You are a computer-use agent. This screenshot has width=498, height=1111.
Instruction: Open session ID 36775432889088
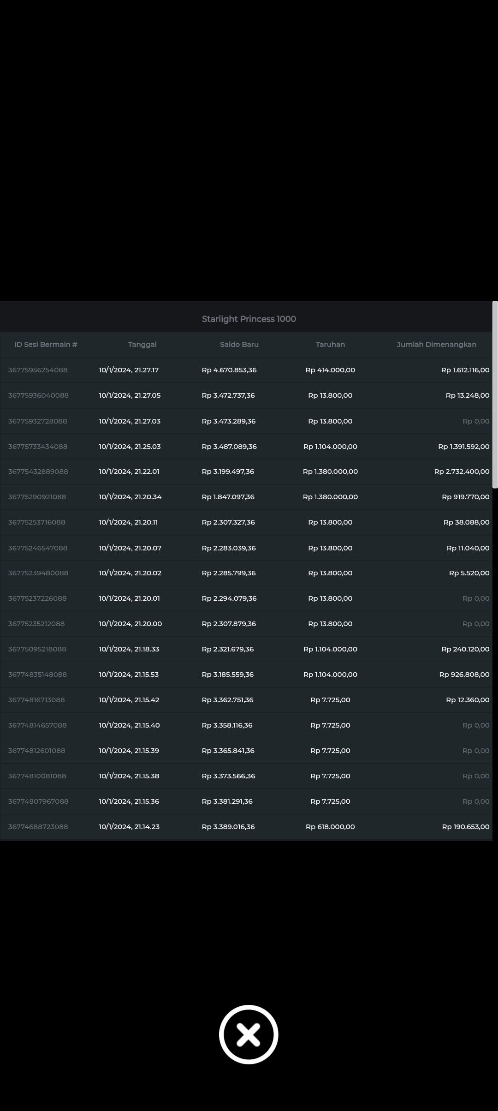38,472
